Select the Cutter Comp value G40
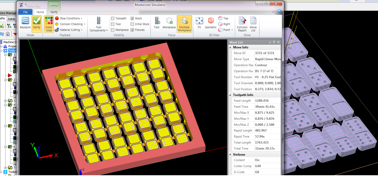378x176 pixels. 258,166
